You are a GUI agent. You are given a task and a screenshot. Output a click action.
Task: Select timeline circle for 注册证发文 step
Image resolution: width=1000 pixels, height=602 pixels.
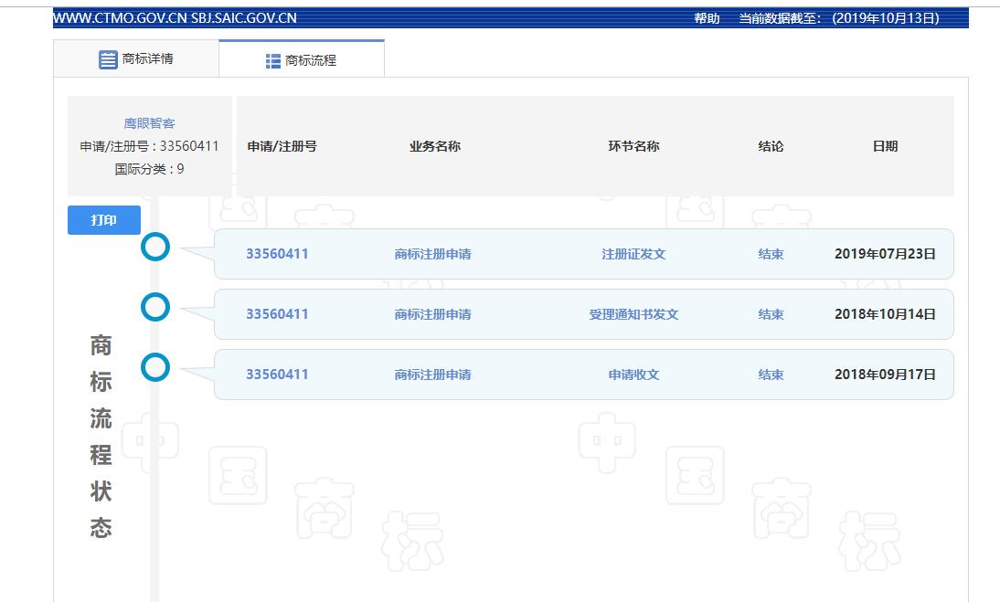[156, 247]
